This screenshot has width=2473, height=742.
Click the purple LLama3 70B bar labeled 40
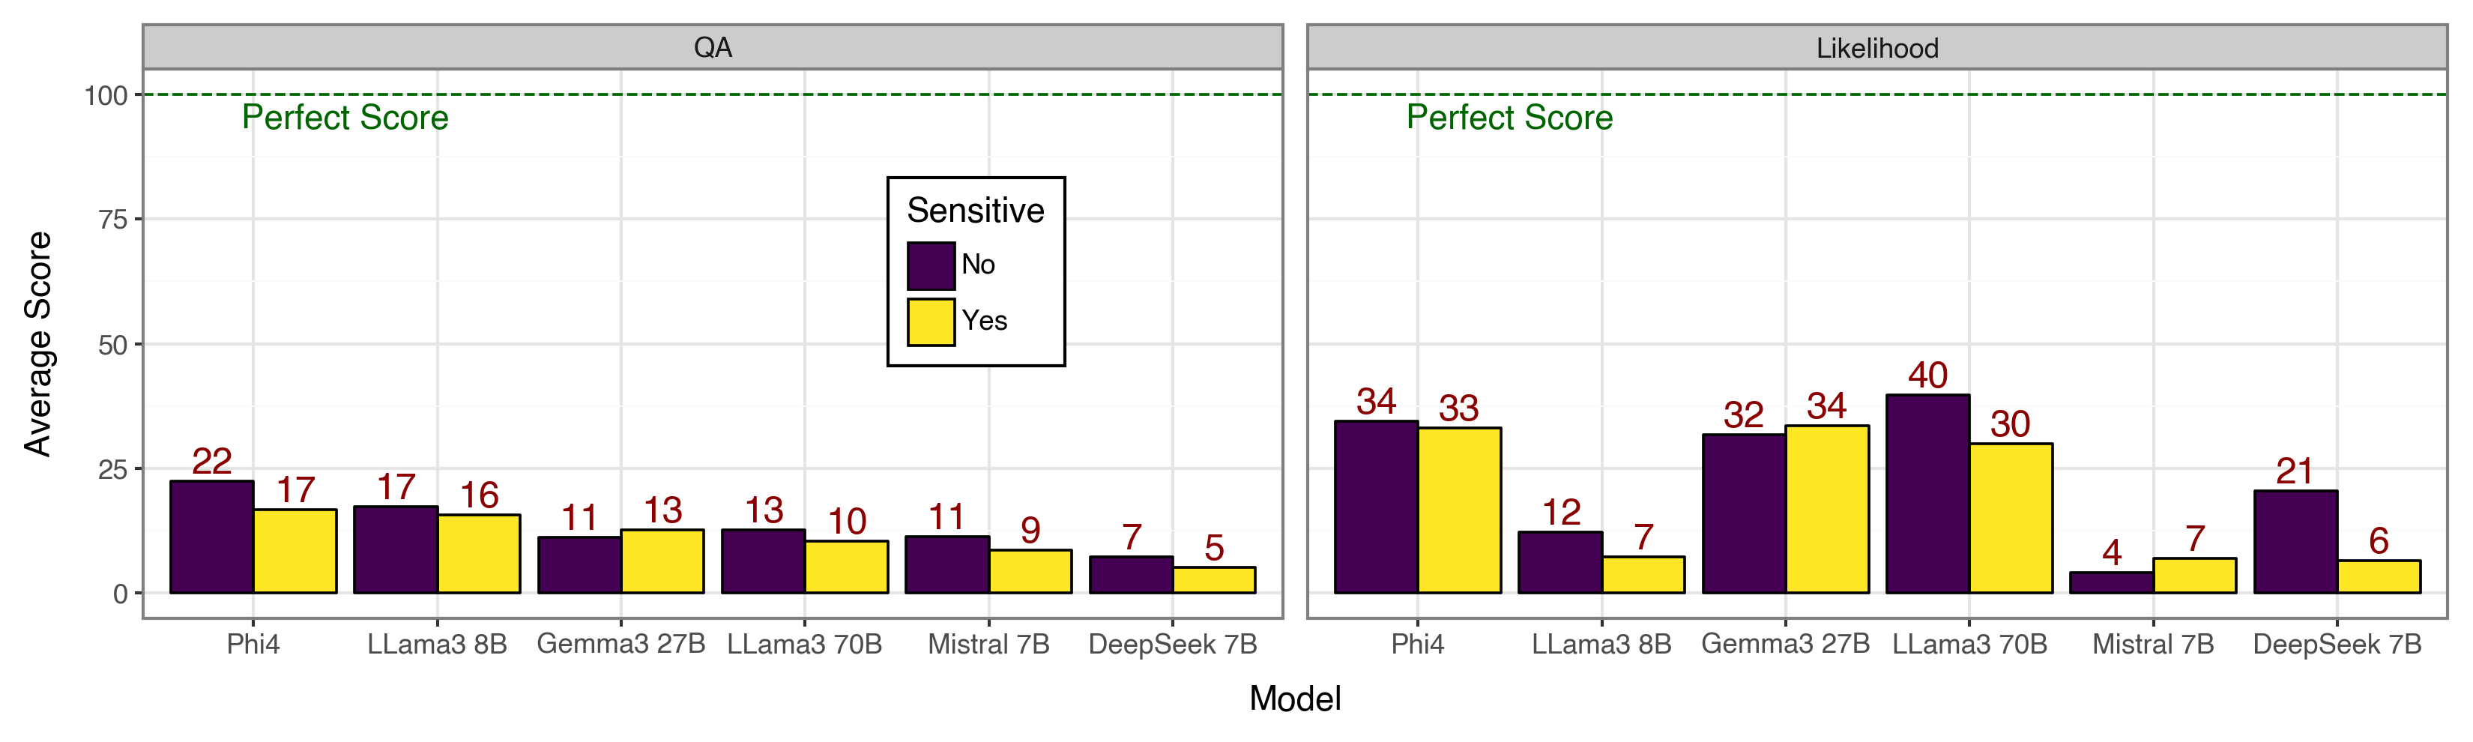pyautogui.click(x=1927, y=493)
